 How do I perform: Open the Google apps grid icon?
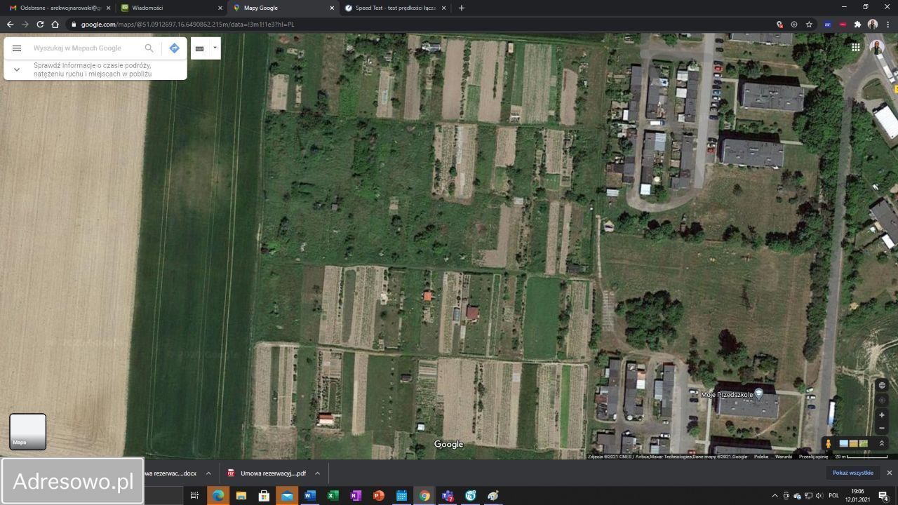coord(855,48)
